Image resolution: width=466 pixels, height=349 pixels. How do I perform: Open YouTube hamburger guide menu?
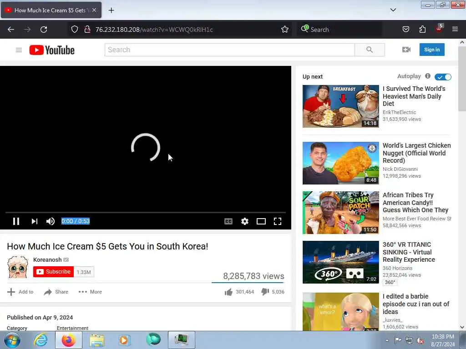pos(19,50)
